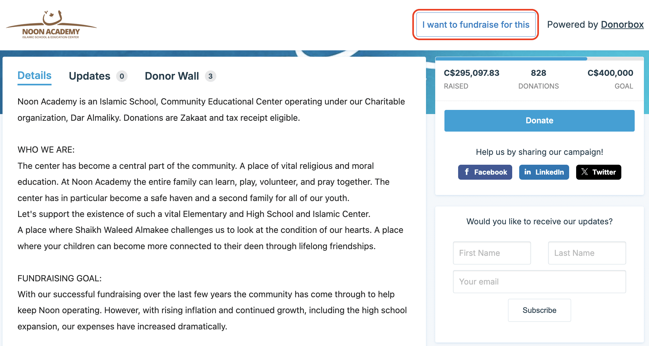Click the Subscribe button
Image resolution: width=649 pixels, height=346 pixels.
(539, 310)
